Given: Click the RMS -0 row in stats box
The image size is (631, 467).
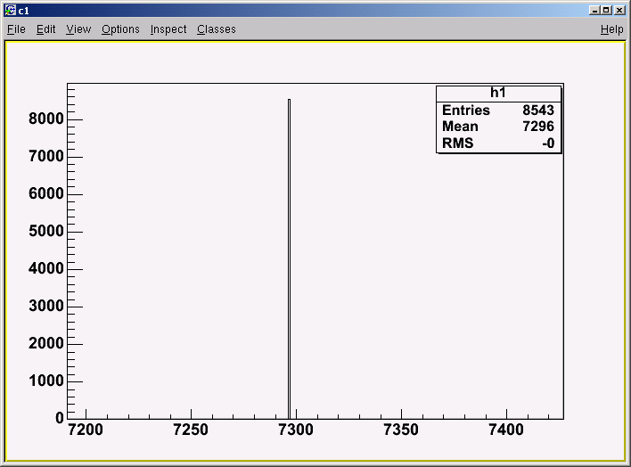Looking at the screenshot, I should click(498, 143).
